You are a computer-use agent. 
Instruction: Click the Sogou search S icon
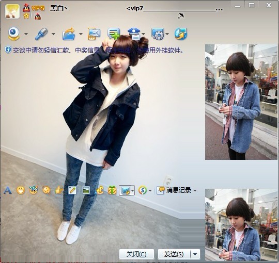(143, 191)
